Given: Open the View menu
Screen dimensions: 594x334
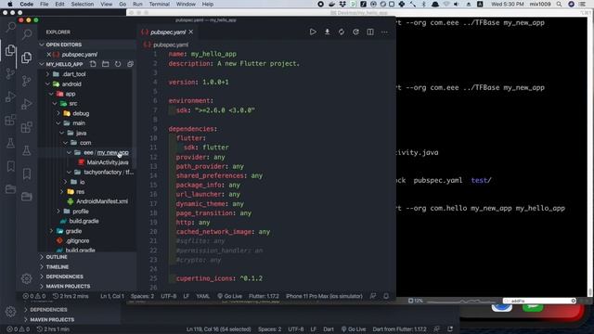Looking at the screenshot, I should pos(106,4).
